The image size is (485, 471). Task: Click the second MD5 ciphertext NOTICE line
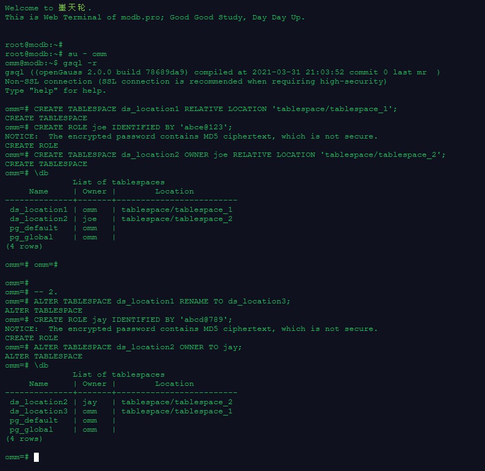click(191, 329)
